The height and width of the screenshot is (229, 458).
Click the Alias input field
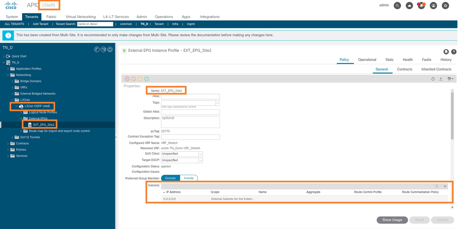(x=191, y=97)
